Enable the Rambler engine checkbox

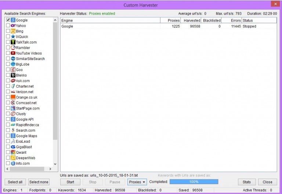coord(8,48)
